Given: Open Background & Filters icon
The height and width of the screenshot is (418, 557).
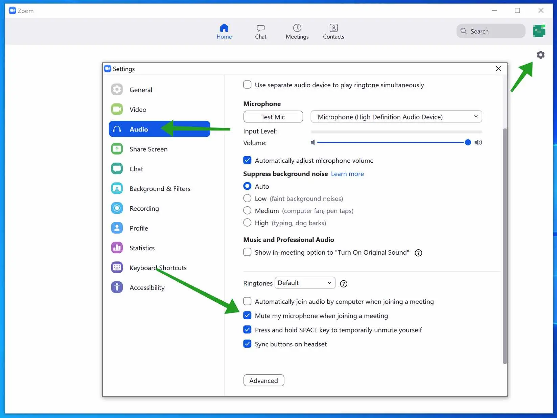Looking at the screenshot, I should click(x=117, y=188).
